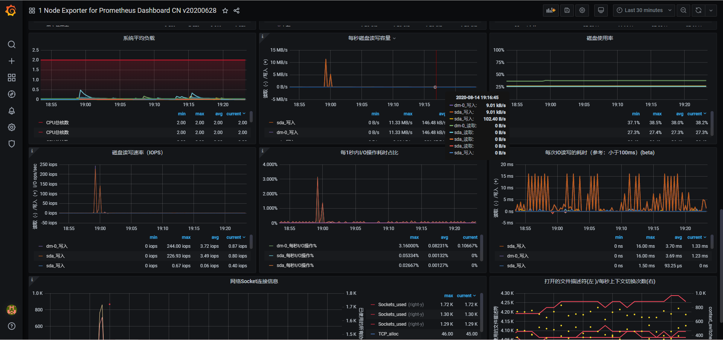Open the Server Admin shield icon

pyautogui.click(x=12, y=144)
